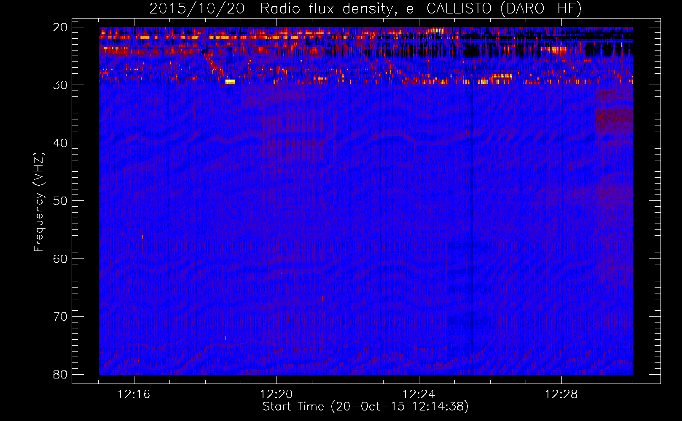682x421 pixels.
Task: Click the 80 MHz frequency tick label
Action: (x=60, y=374)
